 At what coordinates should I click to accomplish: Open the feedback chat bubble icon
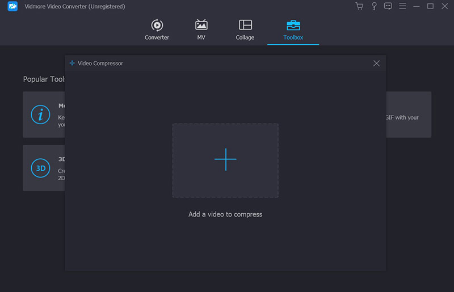pyautogui.click(x=388, y=6)
